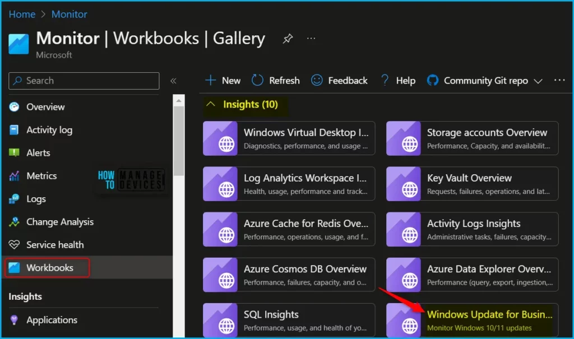Click SQL Insights thumbnail icon
The image size is (574, 339).
tap(220, 320)
